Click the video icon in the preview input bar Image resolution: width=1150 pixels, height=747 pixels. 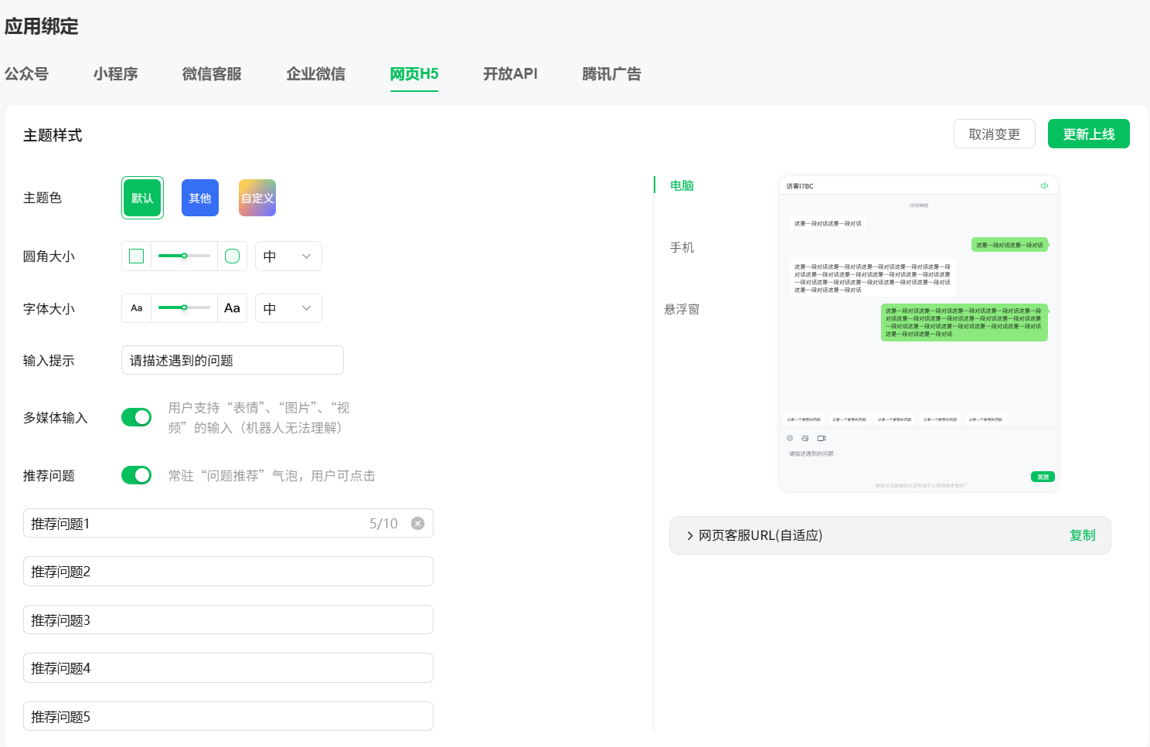(822, 438)
